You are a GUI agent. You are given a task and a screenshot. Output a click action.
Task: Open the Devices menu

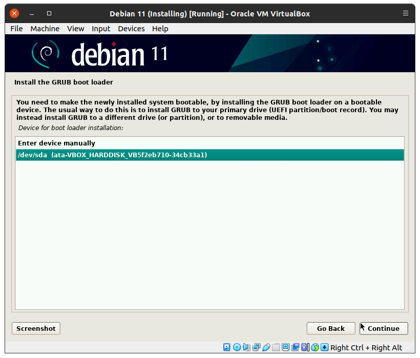click(x=131, y=29)
